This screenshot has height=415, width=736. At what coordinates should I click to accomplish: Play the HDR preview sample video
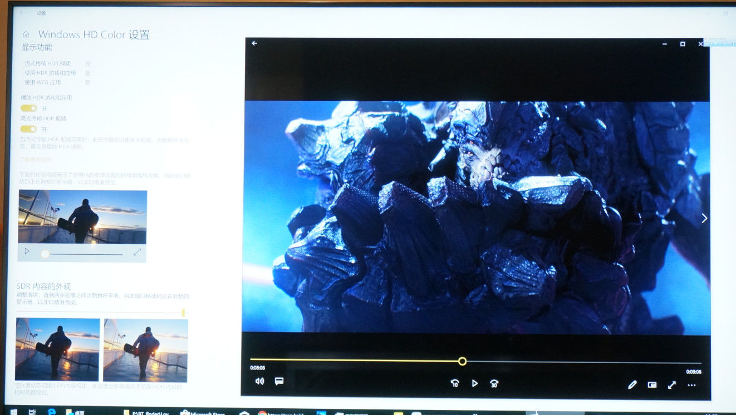pyautogui.click(x=27, y=252)
